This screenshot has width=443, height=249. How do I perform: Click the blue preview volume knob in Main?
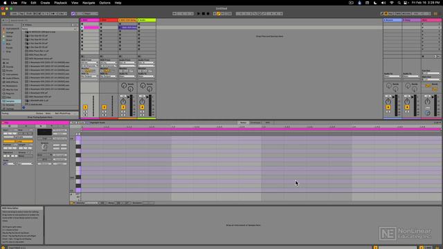click(x=428, y=113)
